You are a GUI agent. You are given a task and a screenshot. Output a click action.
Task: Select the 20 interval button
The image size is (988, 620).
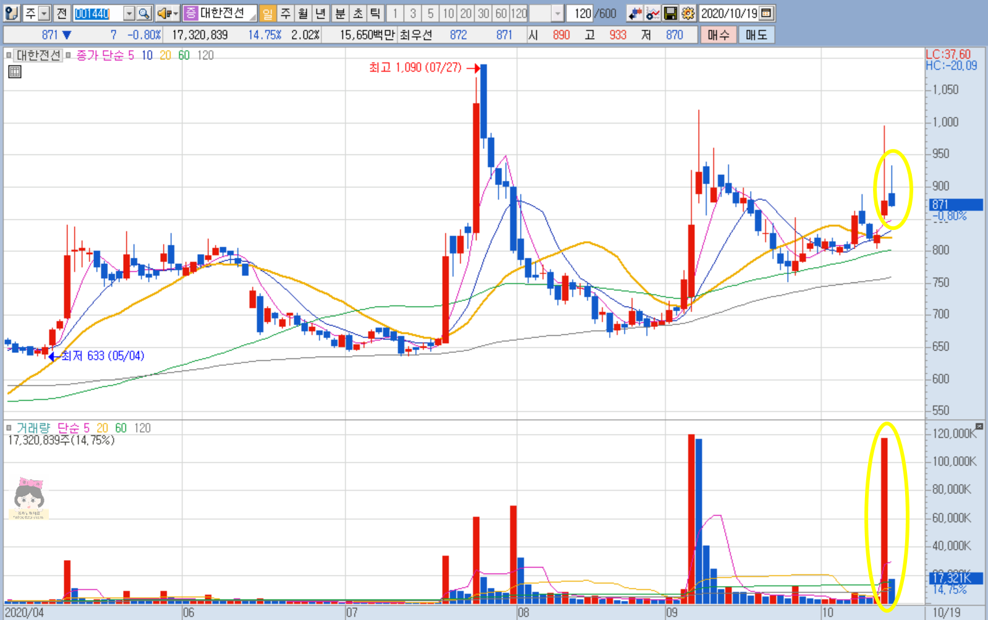[x=466, y=13]
